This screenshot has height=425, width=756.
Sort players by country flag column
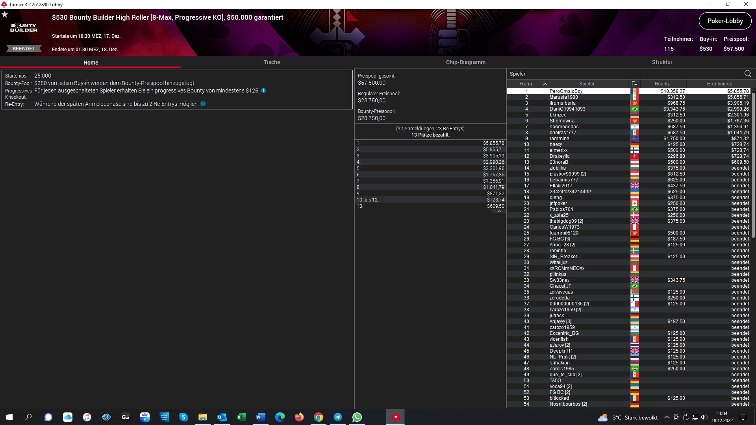pos(634,83)
